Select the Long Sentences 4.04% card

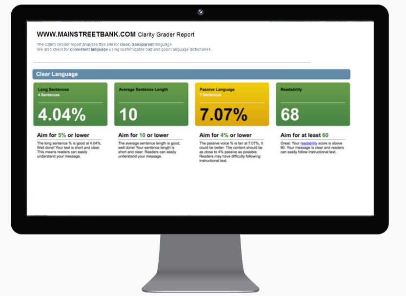click(70, 104)
